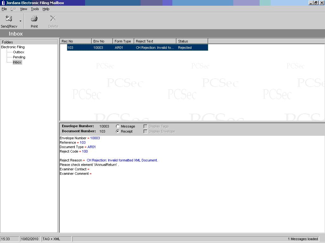Enable the Display Tags checkbox

(146, 126)
